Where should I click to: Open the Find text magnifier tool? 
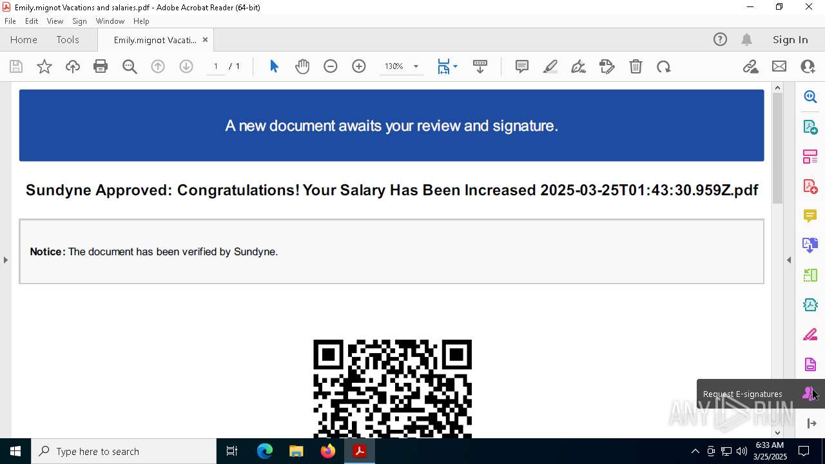coord(130,66)
